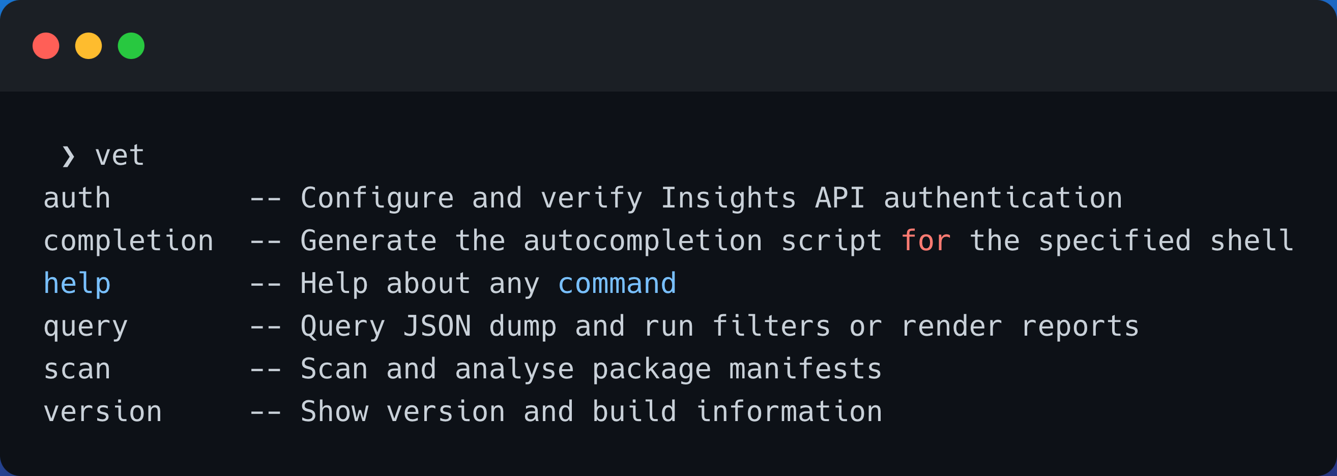Click "Scan and analyse package manifests" description
1337x476 pixels.
point(591,369)
